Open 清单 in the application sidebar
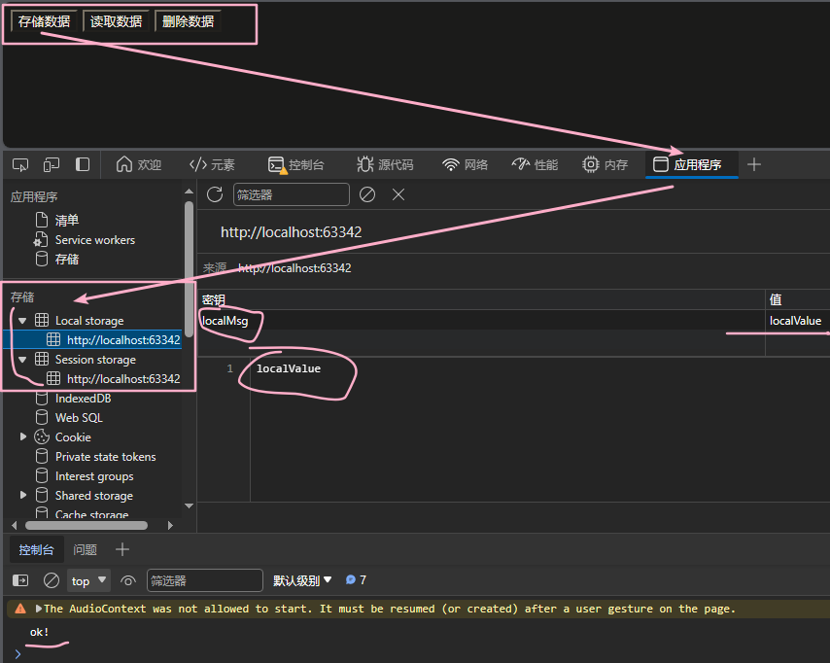830x663 pixels. 67,220
